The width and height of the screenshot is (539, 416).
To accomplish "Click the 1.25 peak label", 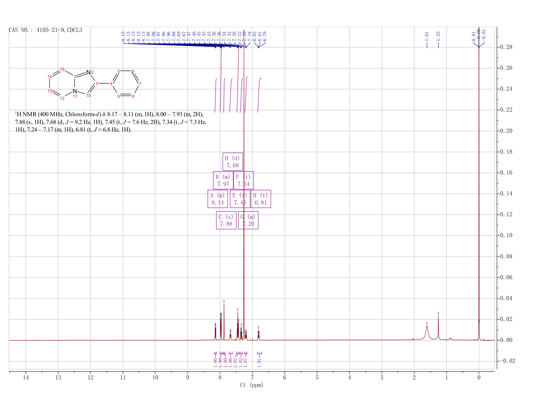I will click(x=438, y=36).
